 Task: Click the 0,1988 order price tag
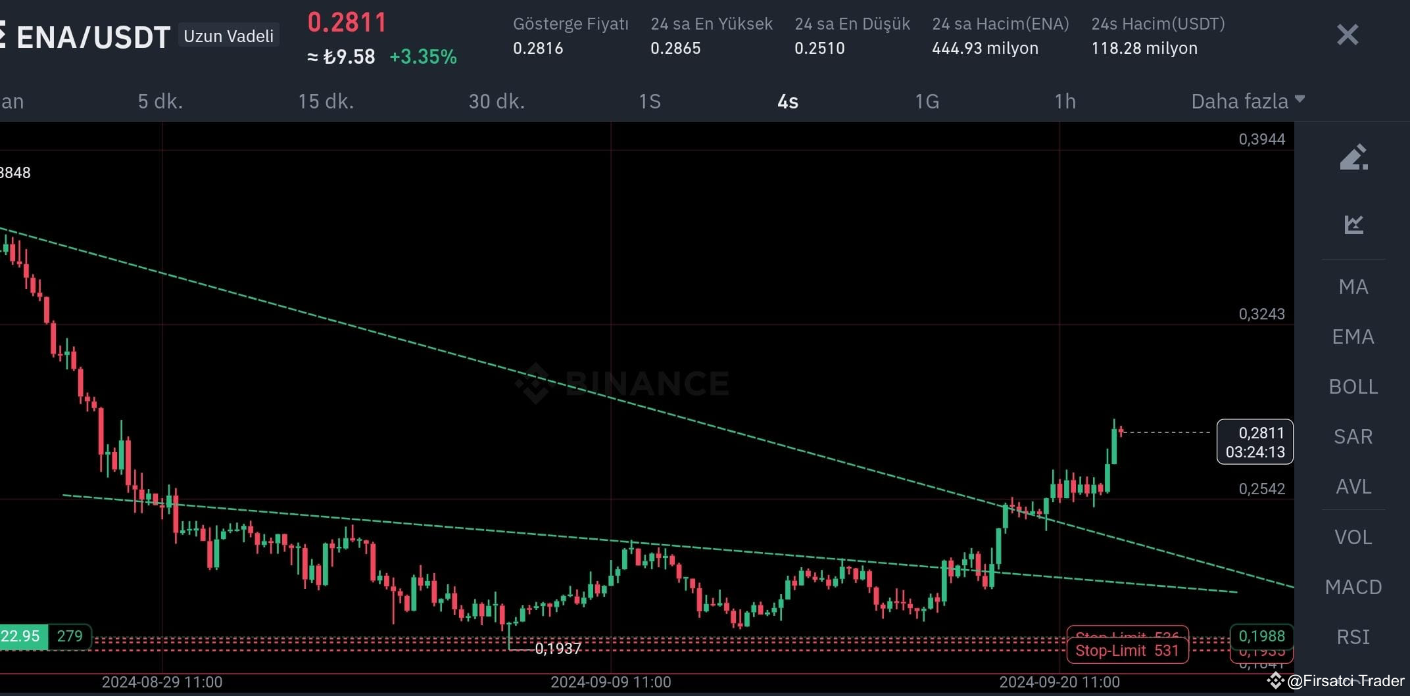tap(1261, 636)
